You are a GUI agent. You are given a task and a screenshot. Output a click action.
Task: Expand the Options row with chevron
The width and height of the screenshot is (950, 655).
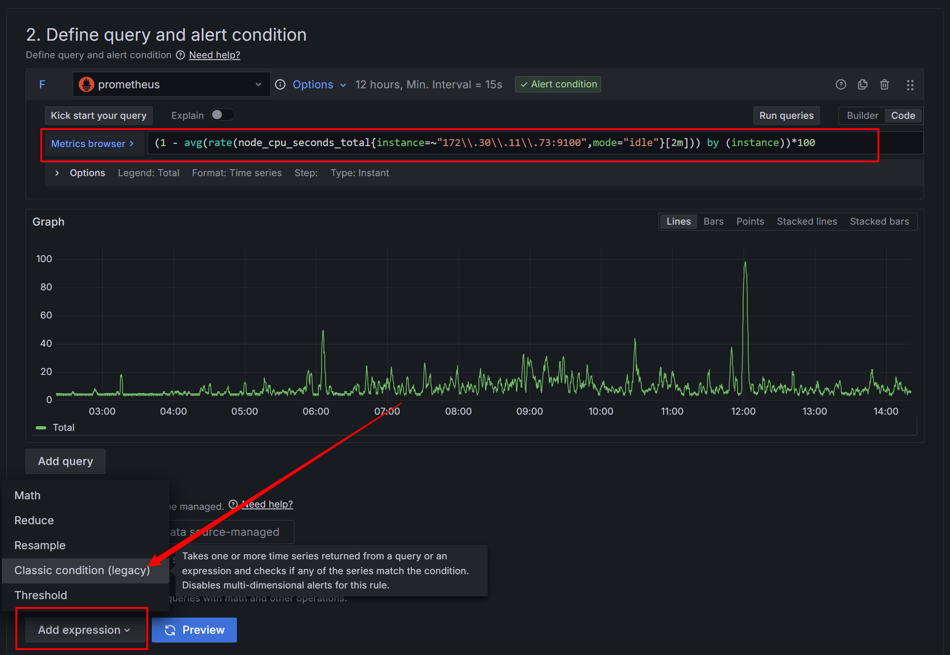pos(57,173)
